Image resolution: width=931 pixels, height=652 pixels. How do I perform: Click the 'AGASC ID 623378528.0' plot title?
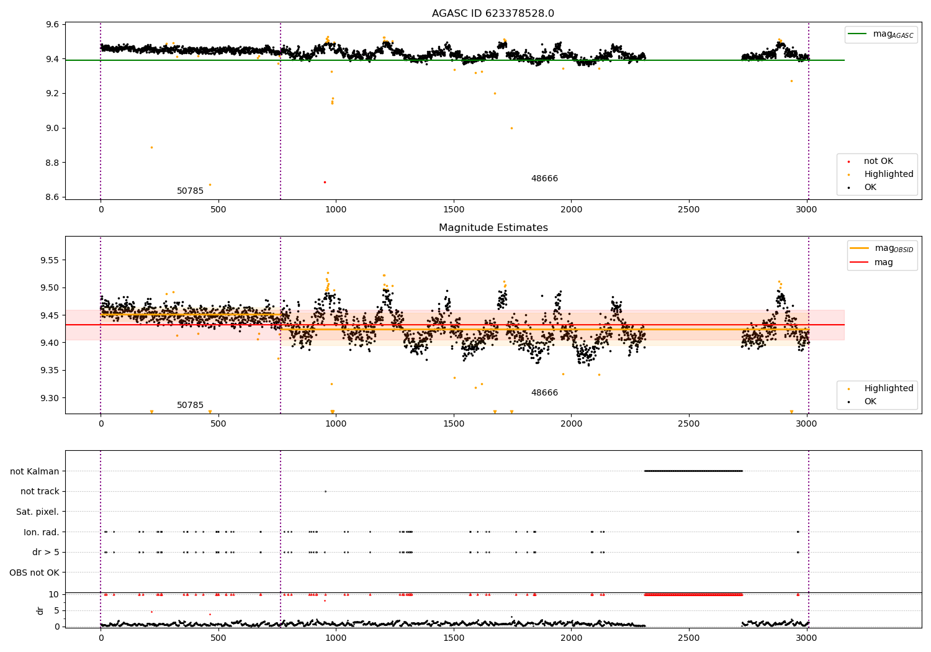493,14
